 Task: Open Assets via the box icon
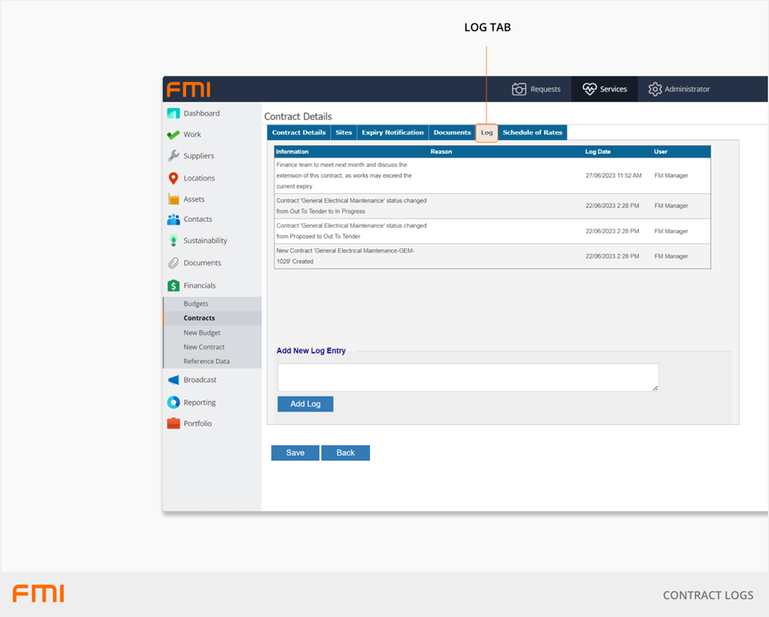[x=174, y=199]
